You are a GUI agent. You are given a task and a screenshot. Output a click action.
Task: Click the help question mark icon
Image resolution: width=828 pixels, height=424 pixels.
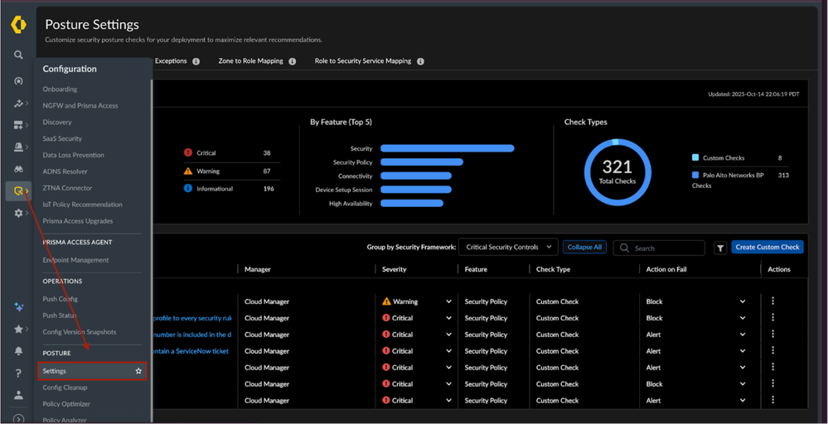tap(18, 373)
